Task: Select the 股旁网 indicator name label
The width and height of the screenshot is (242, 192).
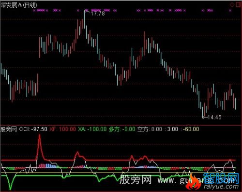Action: [9, 129]
